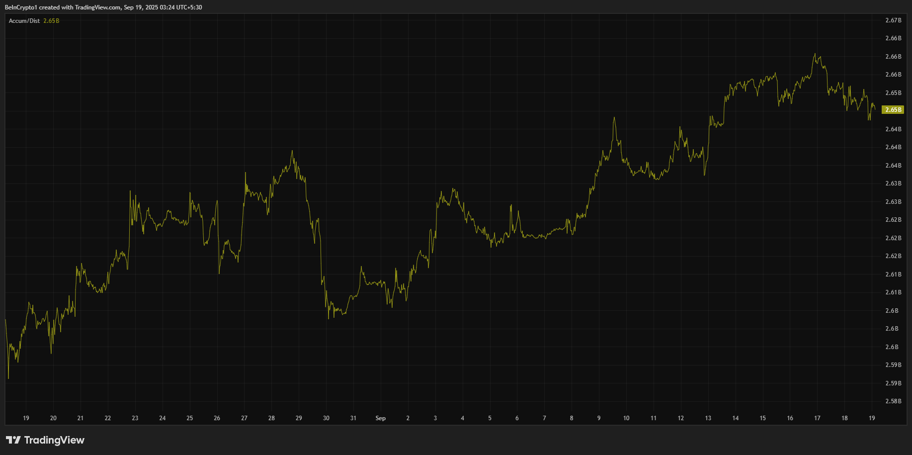This screenshot has height=455, width=912.
Task: Select date 9 on the time axis
Action: (x=599, y=418)
